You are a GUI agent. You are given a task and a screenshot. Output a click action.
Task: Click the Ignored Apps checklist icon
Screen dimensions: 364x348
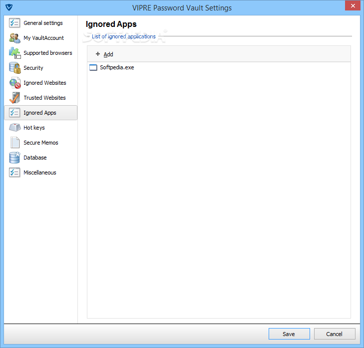coord(14,113)
